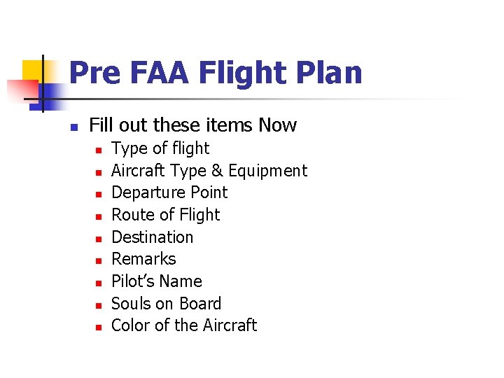Screen dimensions: 504x378
Task: Click the Type of flight item
Action: (160, 148)
